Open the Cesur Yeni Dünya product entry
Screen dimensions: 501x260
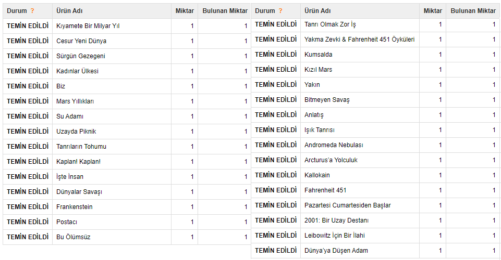(x=81, y=41)
